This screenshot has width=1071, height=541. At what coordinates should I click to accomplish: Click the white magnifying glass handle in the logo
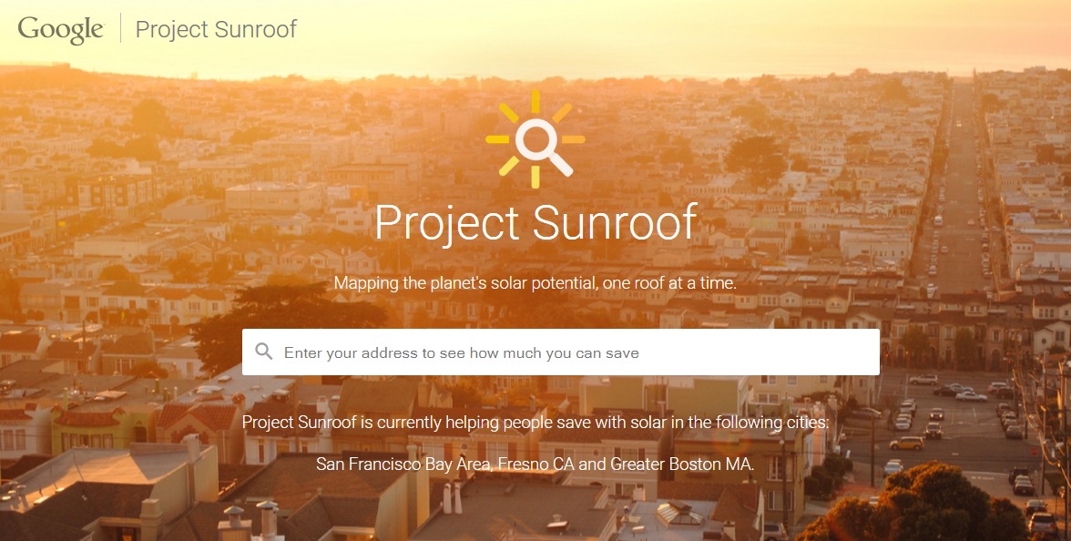pos(560,163)
